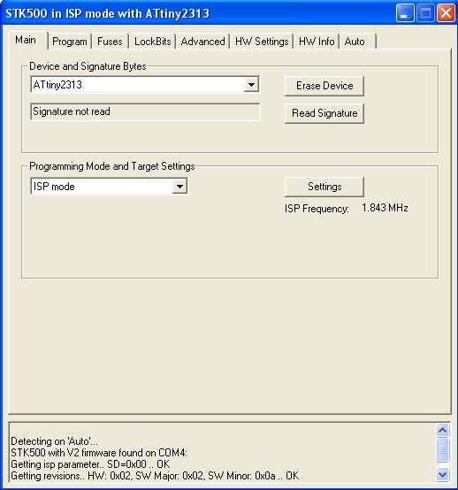The height and width of the screenshot is (490, 458).
Task: Open the Fuses tab
Action: click(110, 42)
